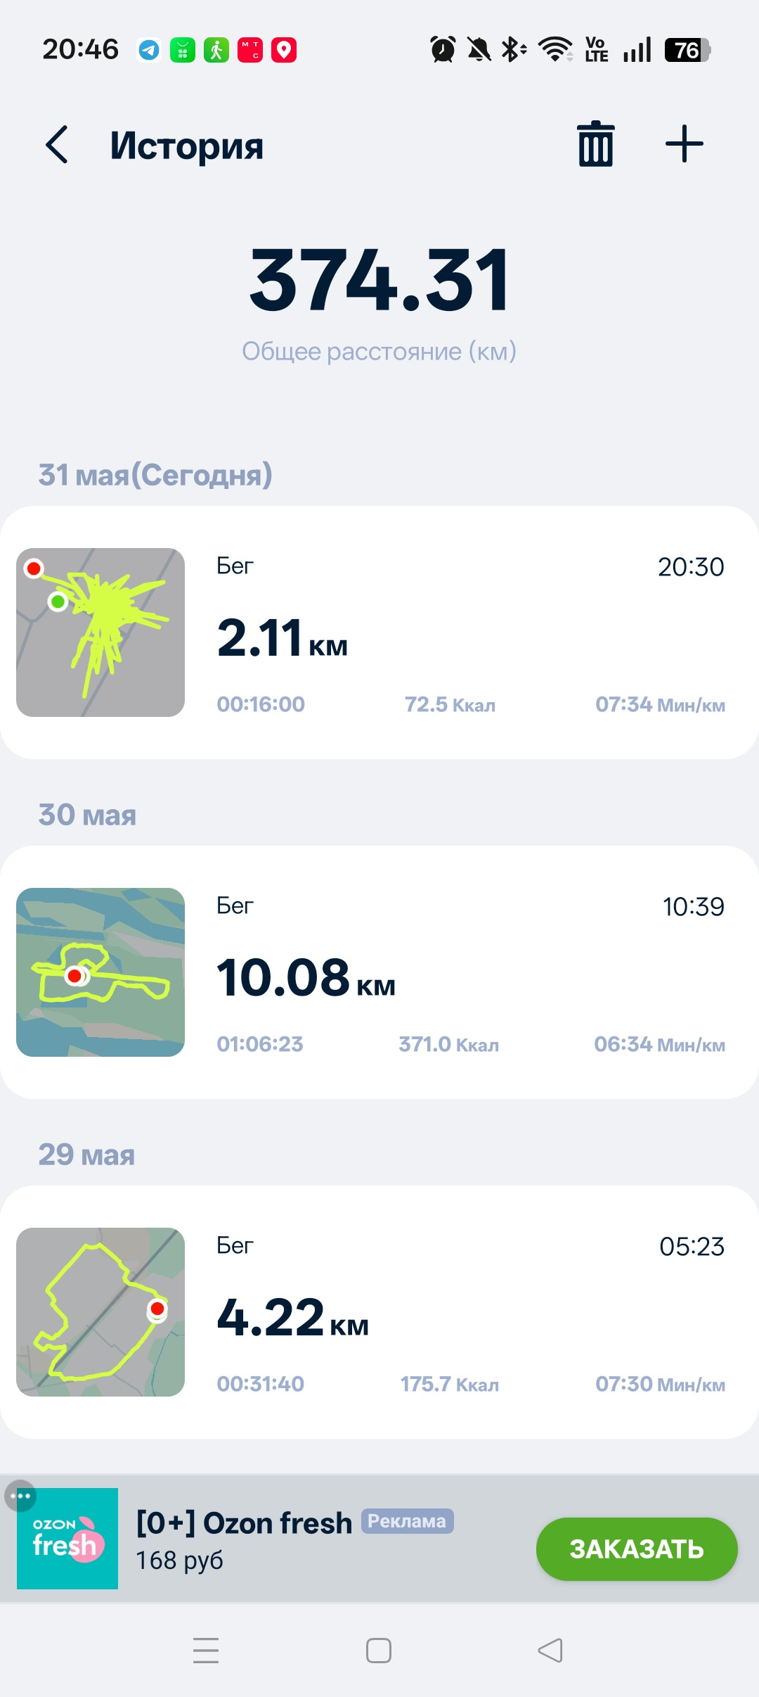The width and height of the screenshot is (759, 1697).
Task: Tap the battery indicator showing 76
Action: (688, 50)
